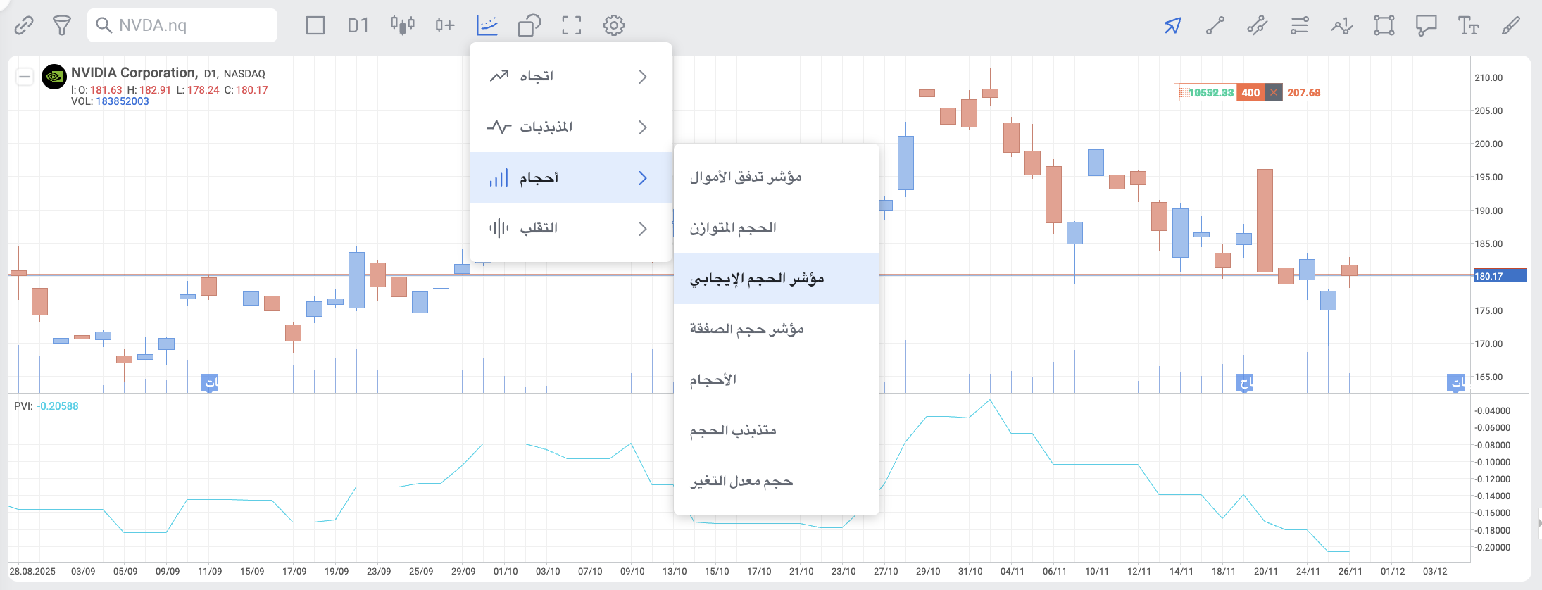
Task: Click the NVIDIA Corporation title text
Action: (134, 73)
